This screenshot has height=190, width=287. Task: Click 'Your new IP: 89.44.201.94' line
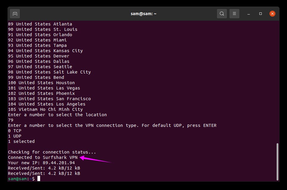(41, 163)
